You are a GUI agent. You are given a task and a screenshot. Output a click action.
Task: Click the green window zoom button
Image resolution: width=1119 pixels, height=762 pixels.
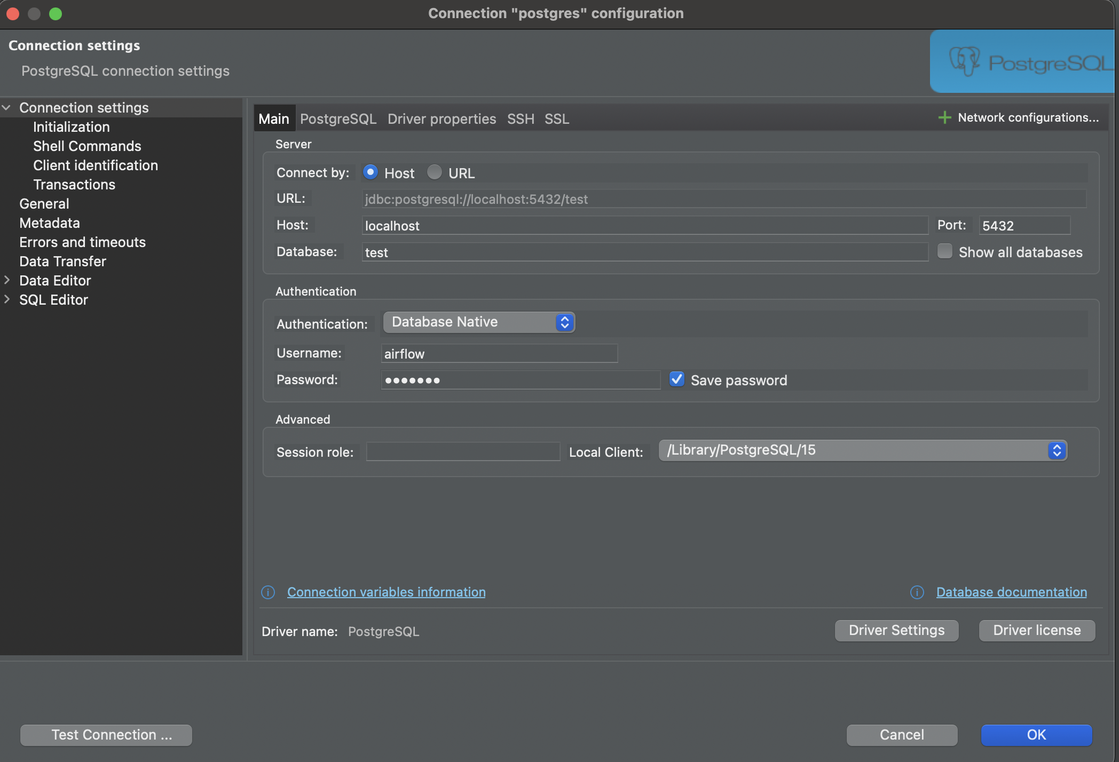(x=56, y=13)
